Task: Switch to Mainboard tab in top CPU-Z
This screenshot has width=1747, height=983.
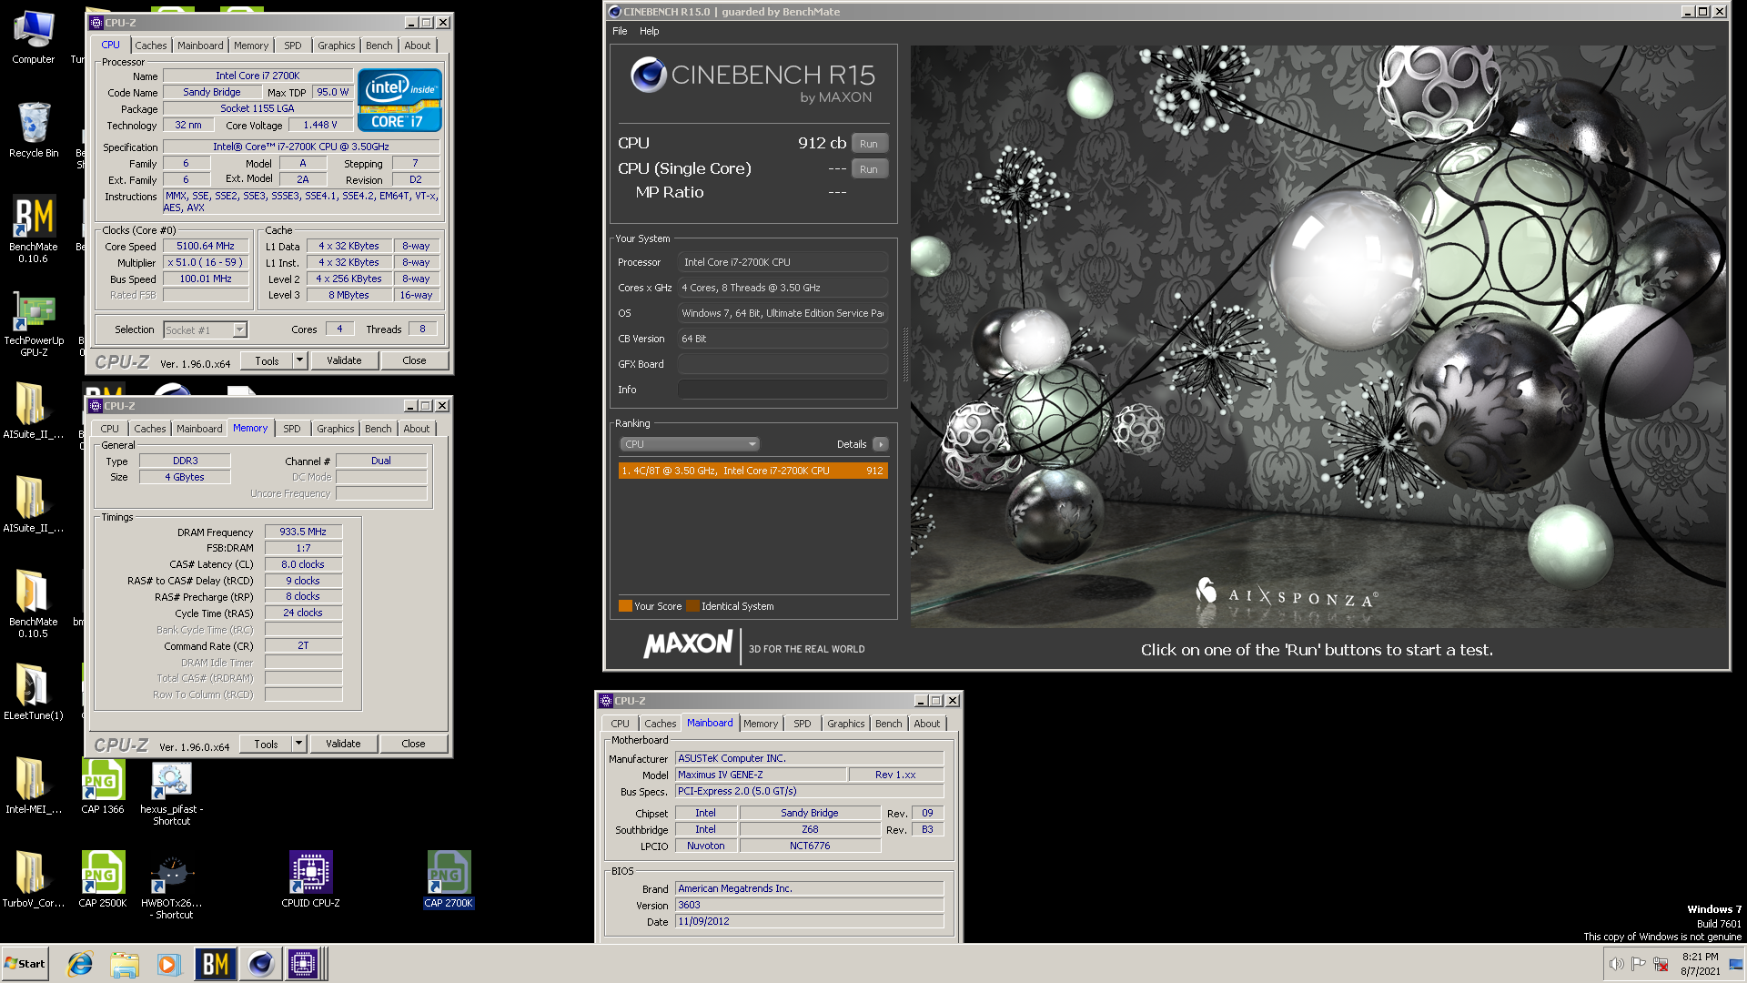Action: pos(200,46)
